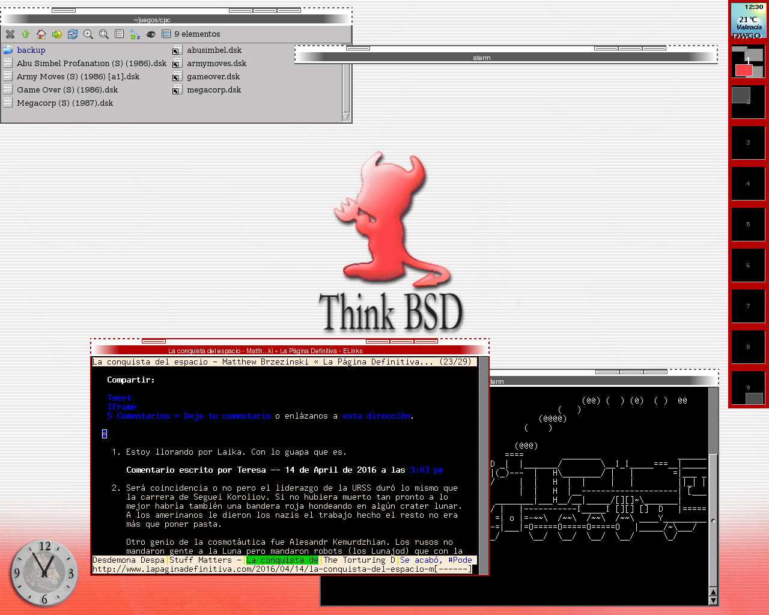Follow the 'Tweet' link in ELinks
The height and width of the screenshot is (615, 769).
(x=119, y=398)
